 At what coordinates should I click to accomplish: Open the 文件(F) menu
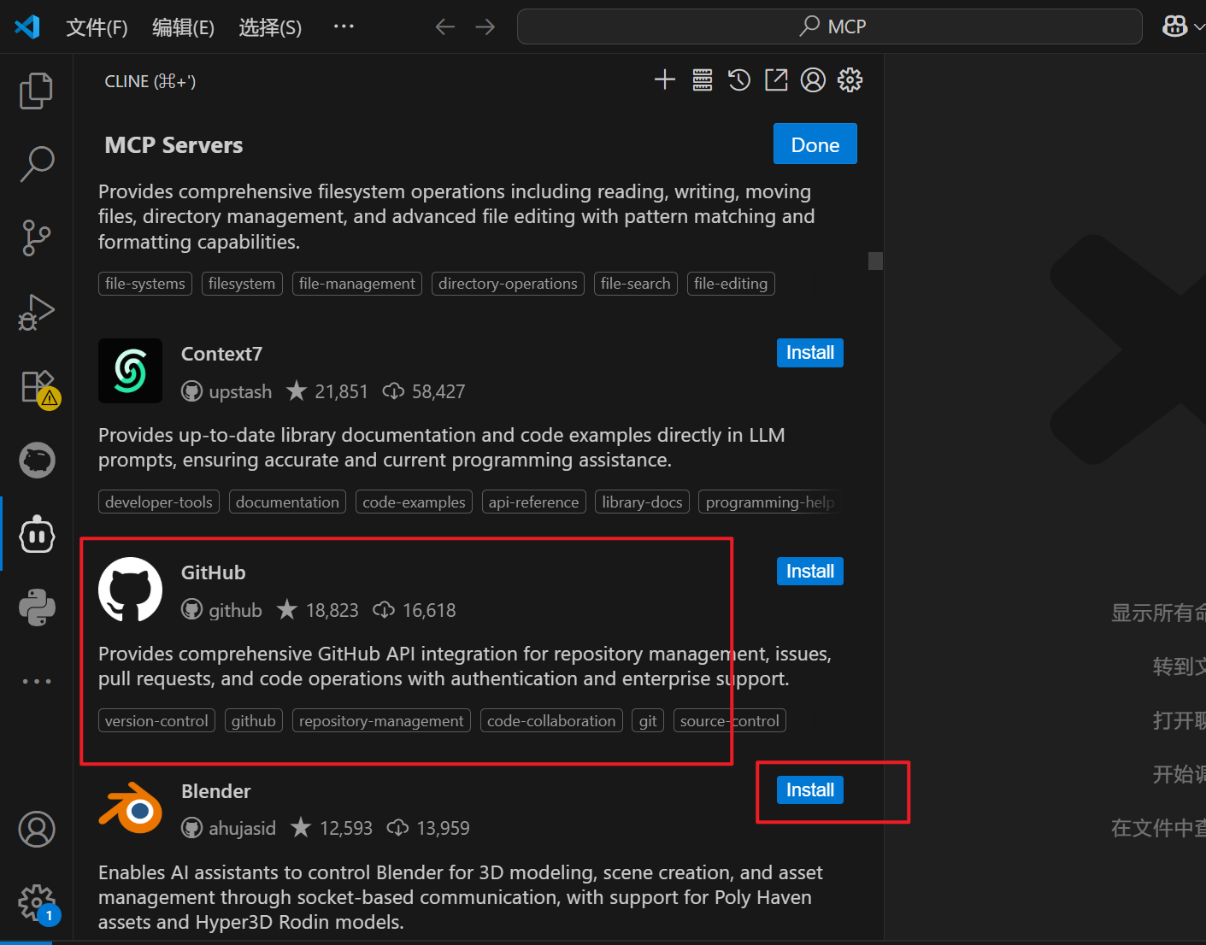pos(97,27)
